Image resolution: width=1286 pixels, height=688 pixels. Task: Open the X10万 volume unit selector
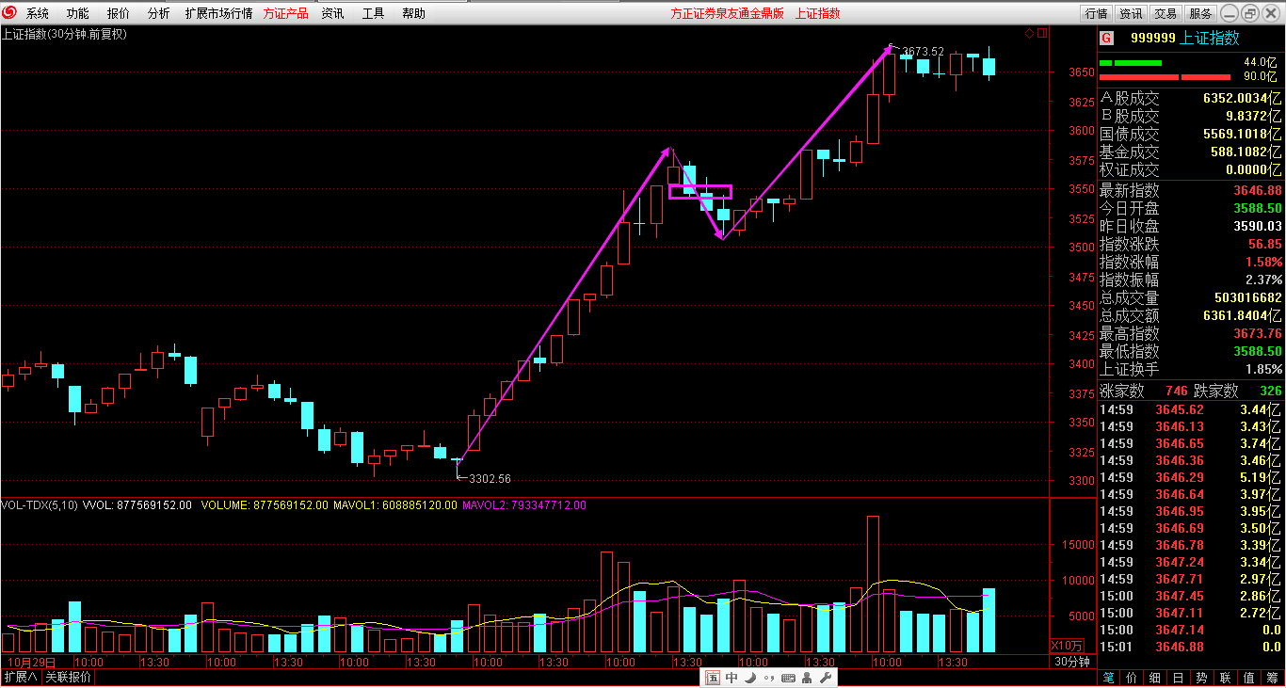point(1067,646)
